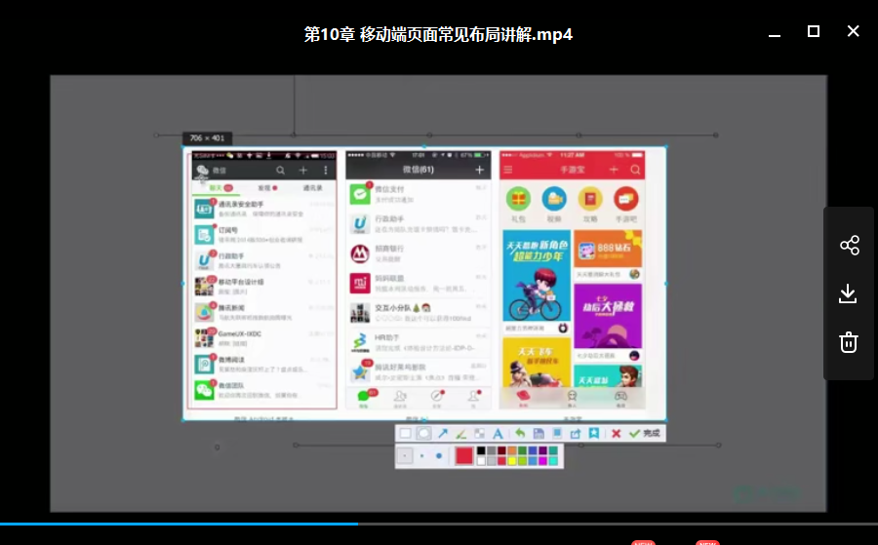The image size is (878, 545).
Task: Choose the smallest brush size dot
Action: pos(405,456)
